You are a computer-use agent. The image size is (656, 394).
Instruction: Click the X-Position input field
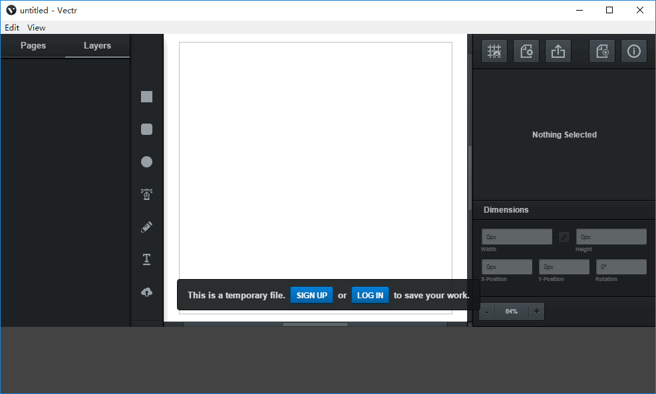point(507,266)
